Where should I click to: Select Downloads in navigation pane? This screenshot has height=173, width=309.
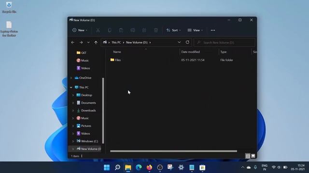[x=86, y=111]
